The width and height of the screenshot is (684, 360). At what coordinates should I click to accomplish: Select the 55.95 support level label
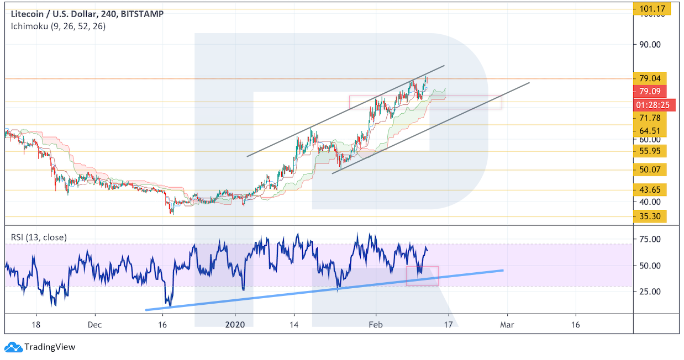point(649,151)
